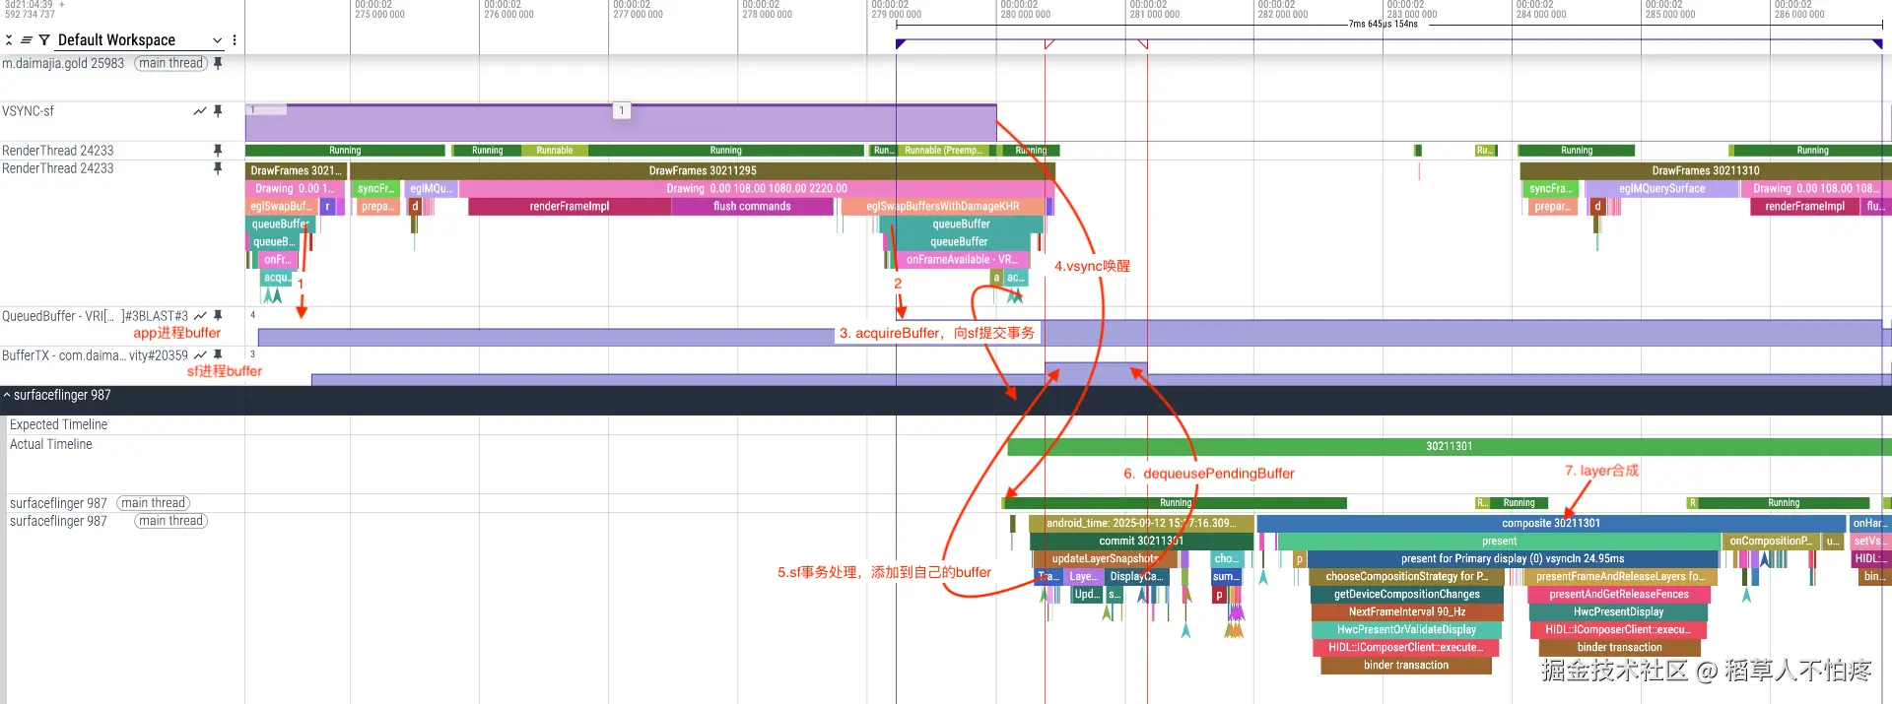Screen dimensions: 1892x704
Task: Select the presentFrameAndReleaseLayers slice
Action: (1619, 576)
